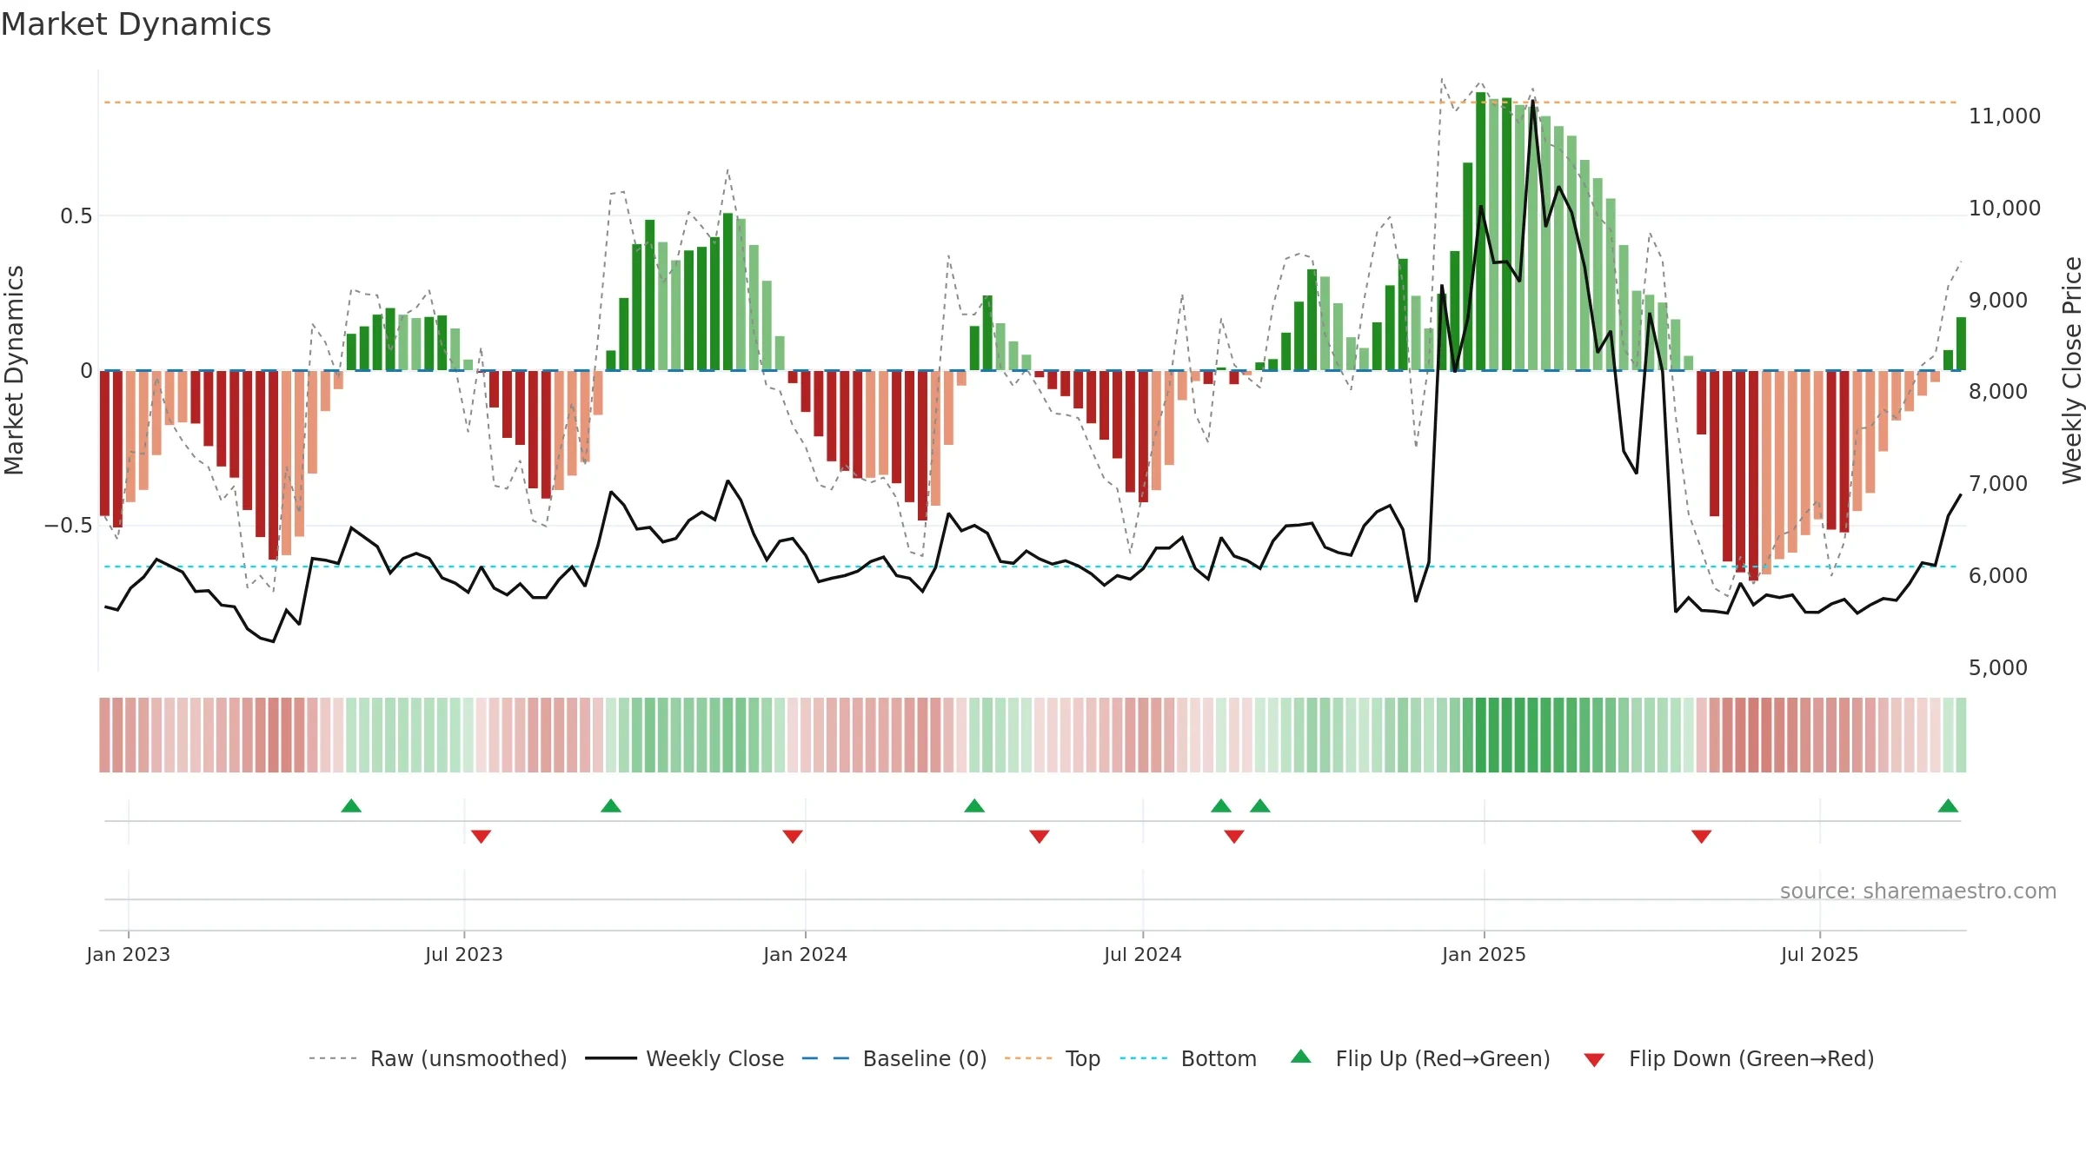
Task: Click the Jul 2025 x-axis label
Action: click(x=1820, y=954)
